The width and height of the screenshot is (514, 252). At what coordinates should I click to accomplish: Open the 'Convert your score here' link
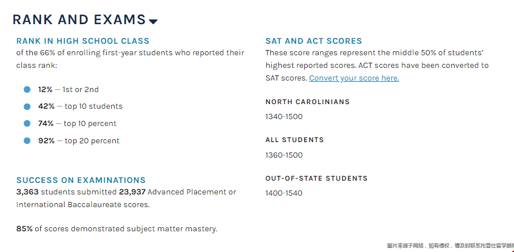[354, 78]
